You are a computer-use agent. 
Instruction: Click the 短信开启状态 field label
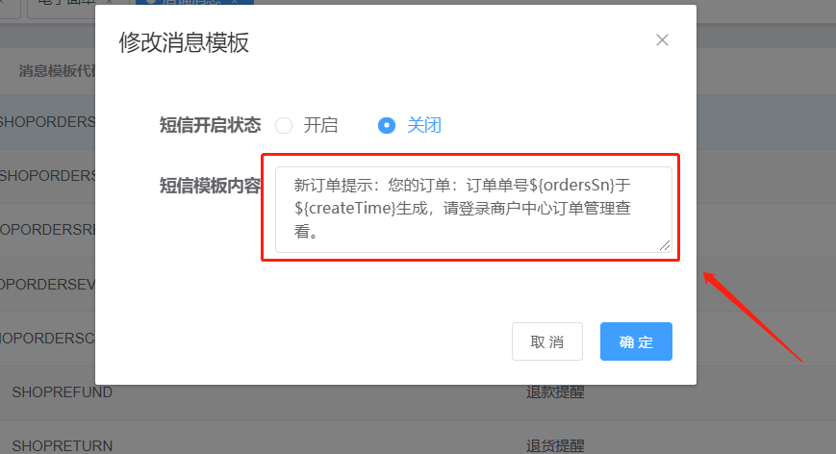click(210, 125)
